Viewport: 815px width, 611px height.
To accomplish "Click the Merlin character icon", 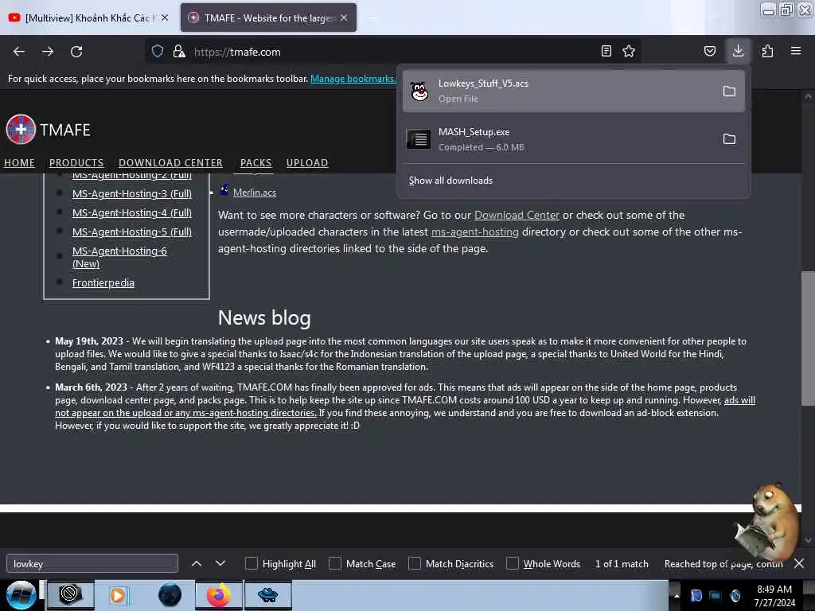I will coord(224,190).
